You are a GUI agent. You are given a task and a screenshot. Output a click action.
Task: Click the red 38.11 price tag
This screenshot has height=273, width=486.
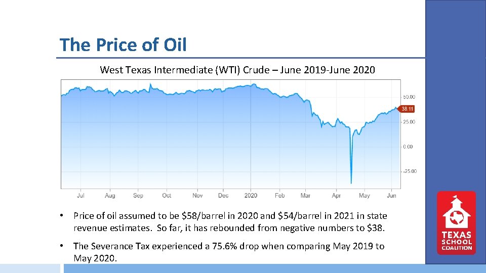pyautogui.click(x=407, y=109)
